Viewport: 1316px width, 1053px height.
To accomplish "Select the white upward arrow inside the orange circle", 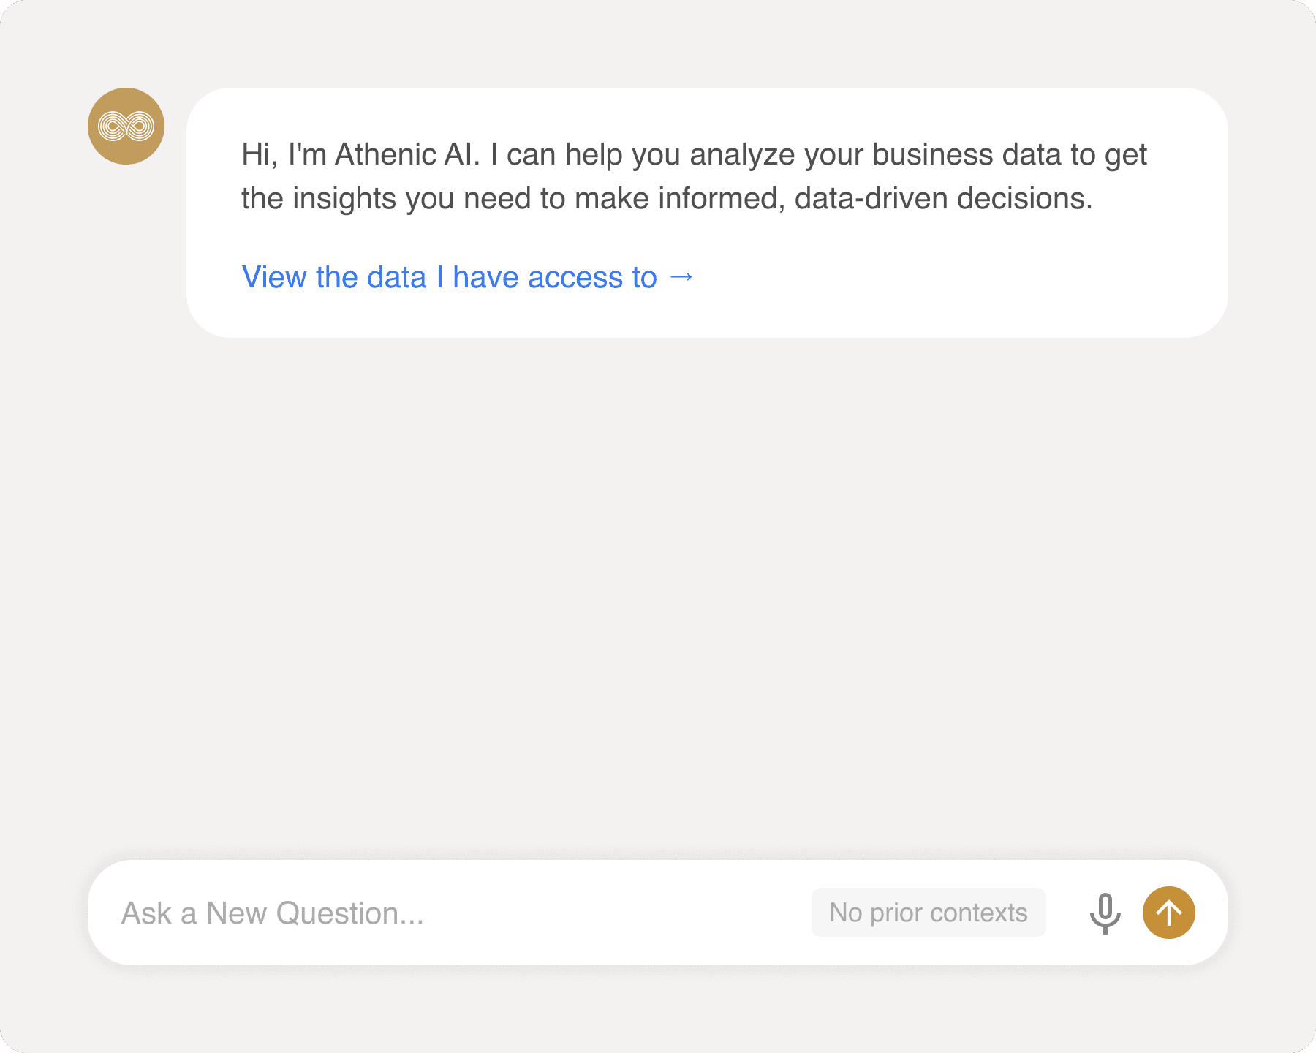I will point(1168,913).
